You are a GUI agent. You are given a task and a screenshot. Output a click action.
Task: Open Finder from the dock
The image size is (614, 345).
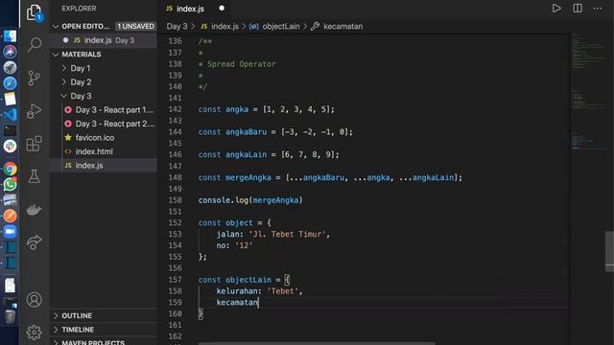[10, 36]
